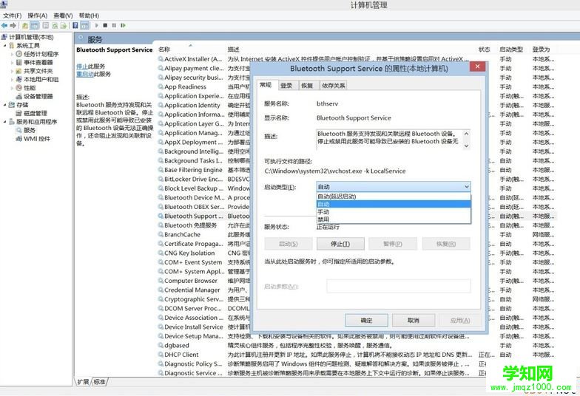Choose 自动(延迟启动) from startup type list
Screen dimensions: 580x396
394,197
